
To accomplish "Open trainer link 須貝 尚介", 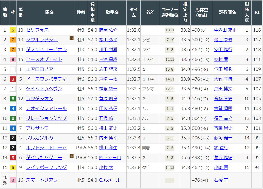I will coord(223,118).
